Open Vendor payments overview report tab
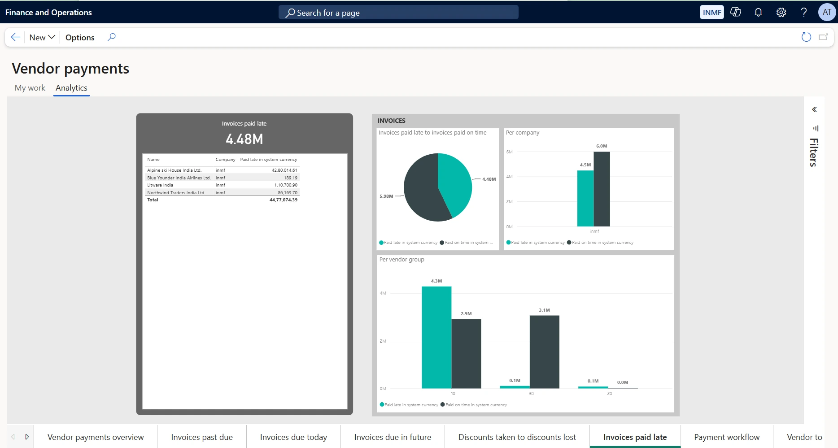 click(96, 437)
